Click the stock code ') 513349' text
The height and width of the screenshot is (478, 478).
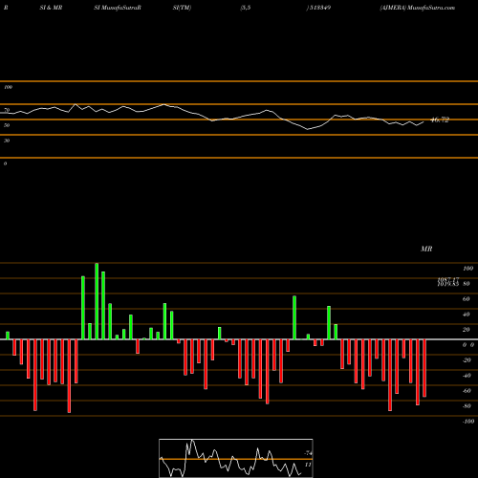[318, 8]
